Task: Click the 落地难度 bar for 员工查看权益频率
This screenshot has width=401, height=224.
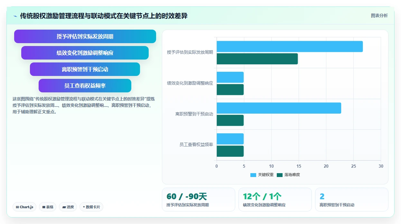Action: [x=230, y=151]
